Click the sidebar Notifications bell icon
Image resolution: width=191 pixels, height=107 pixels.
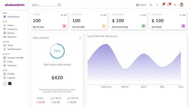5,49
